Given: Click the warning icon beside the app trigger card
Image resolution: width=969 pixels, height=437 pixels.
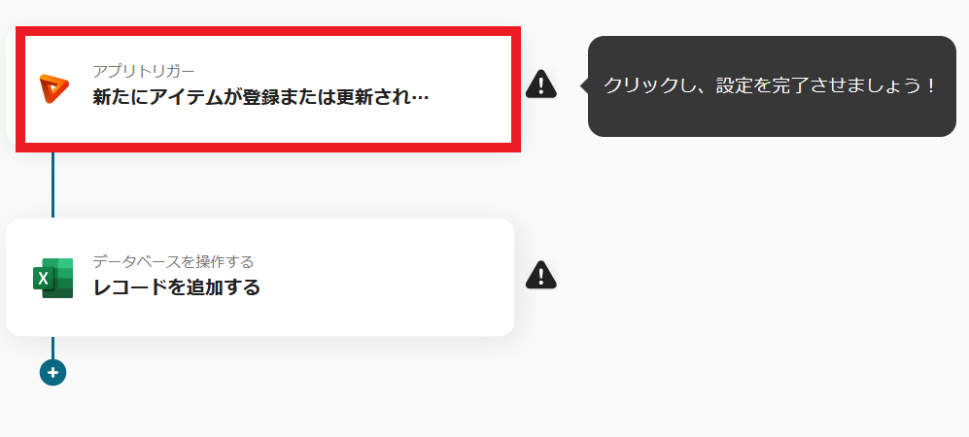Looking at the screenshot, I should [540, 84].
